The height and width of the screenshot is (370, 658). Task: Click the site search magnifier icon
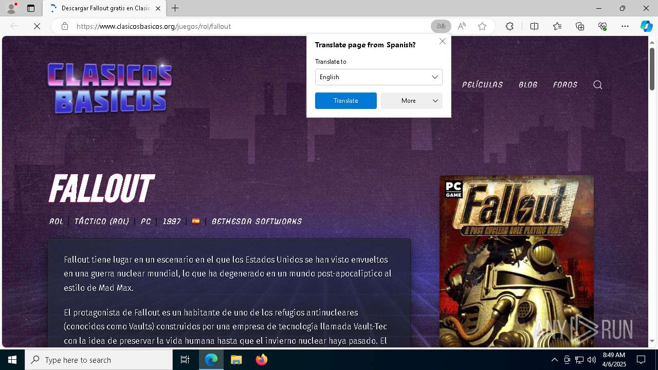click(x=597, y=85)
